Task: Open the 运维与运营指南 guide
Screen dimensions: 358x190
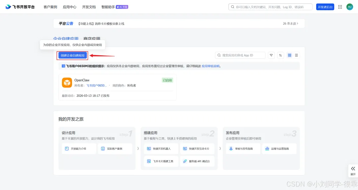Action: click(x=279, y=149)
